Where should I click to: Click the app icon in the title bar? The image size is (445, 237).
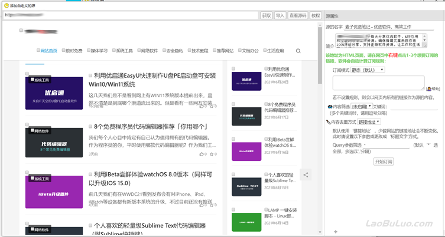pyautogui.click(x=7, y=5)
